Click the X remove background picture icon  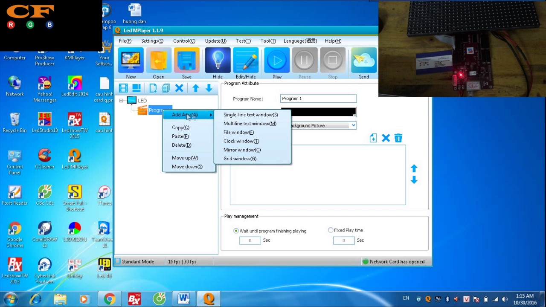click(x=386, y=138)
